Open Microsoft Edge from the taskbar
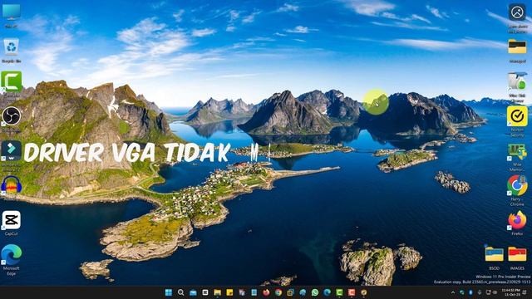Viewport: 532px width, 299px height. tap(327, 292)
